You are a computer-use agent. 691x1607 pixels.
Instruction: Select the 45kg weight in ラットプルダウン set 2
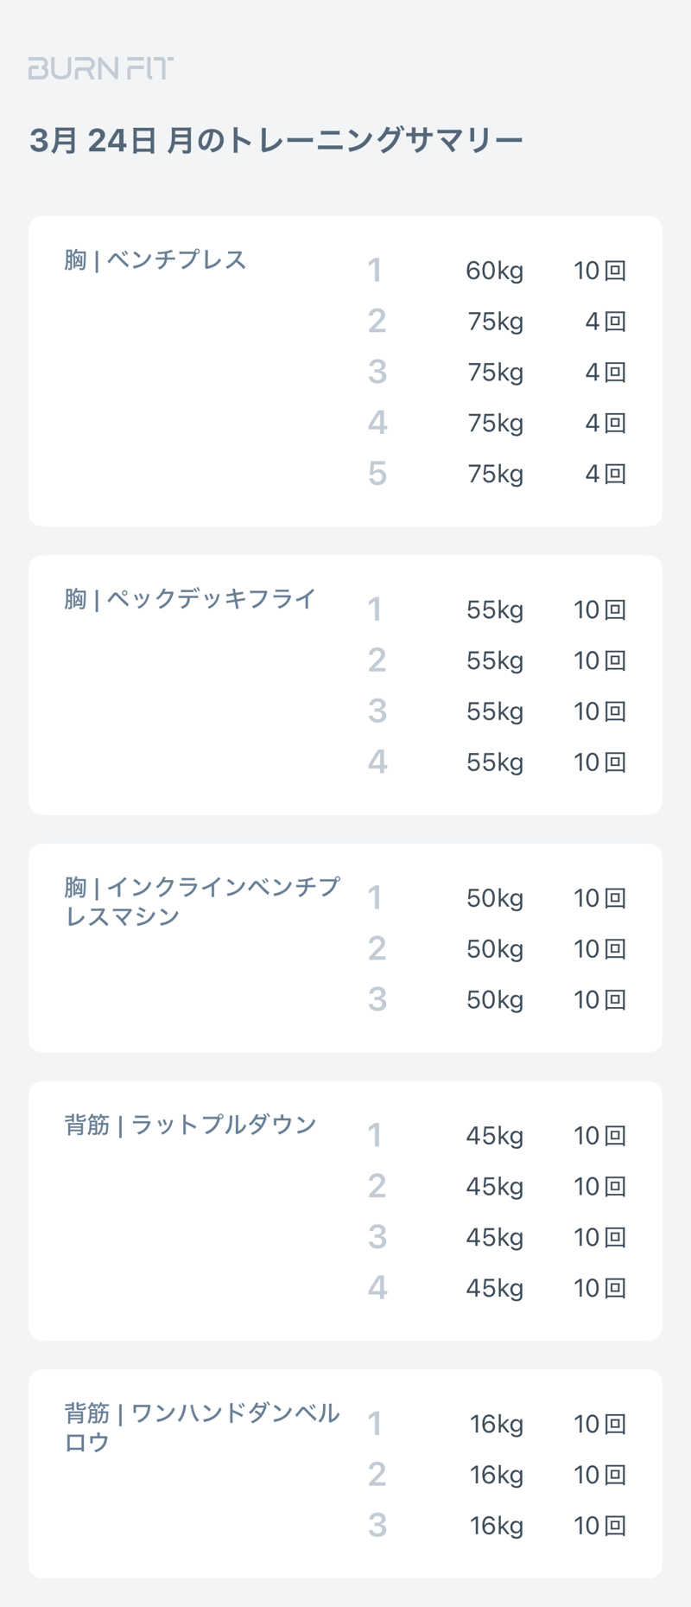494,1187
